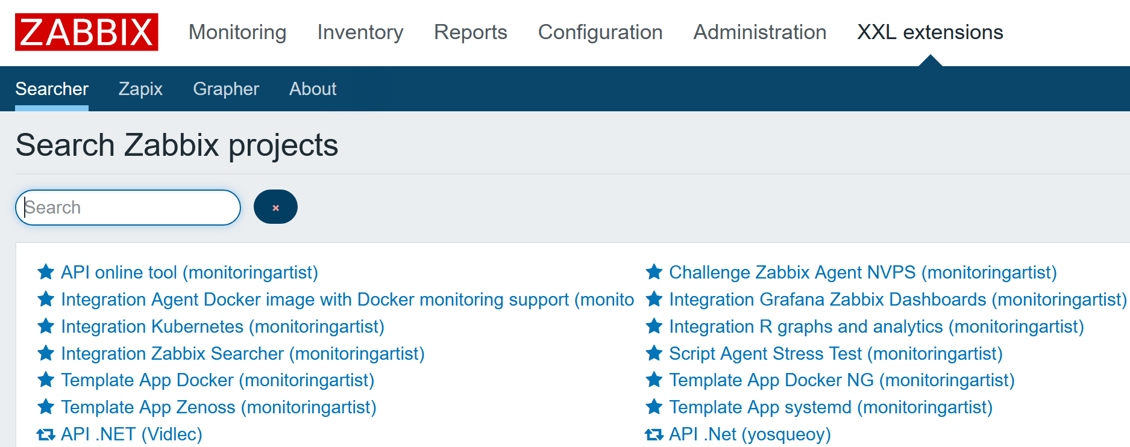This screenshot has height=447, width=1130.
Task: Click the star beside Script Agent Stress Test
Action: 654,354
